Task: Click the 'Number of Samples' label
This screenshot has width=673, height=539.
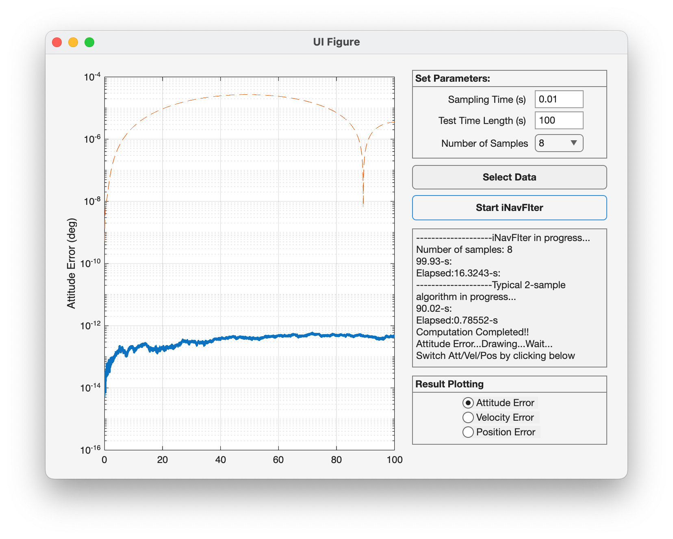Action: (484, 143)
